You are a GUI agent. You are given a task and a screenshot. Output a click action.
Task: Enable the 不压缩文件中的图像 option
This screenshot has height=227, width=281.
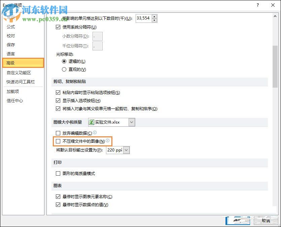tap(58, 141)
